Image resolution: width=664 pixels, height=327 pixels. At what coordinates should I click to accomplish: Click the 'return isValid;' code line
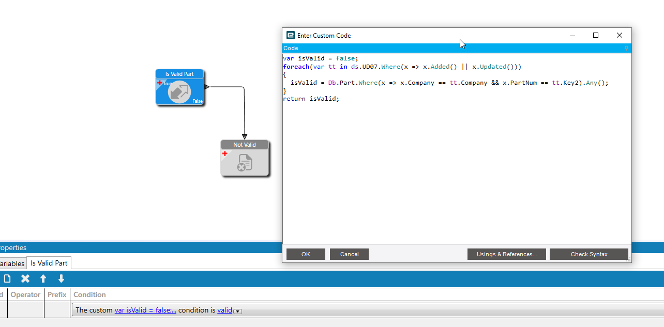pyautogui.click(x=311, y=99)
